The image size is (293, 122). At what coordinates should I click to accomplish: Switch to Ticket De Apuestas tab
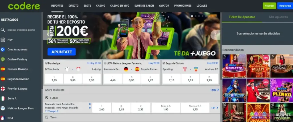pos(242,17)
